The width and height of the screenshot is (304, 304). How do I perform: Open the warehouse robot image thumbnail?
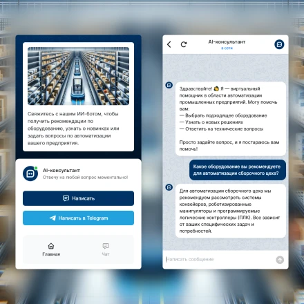click(x=78, y=76)
